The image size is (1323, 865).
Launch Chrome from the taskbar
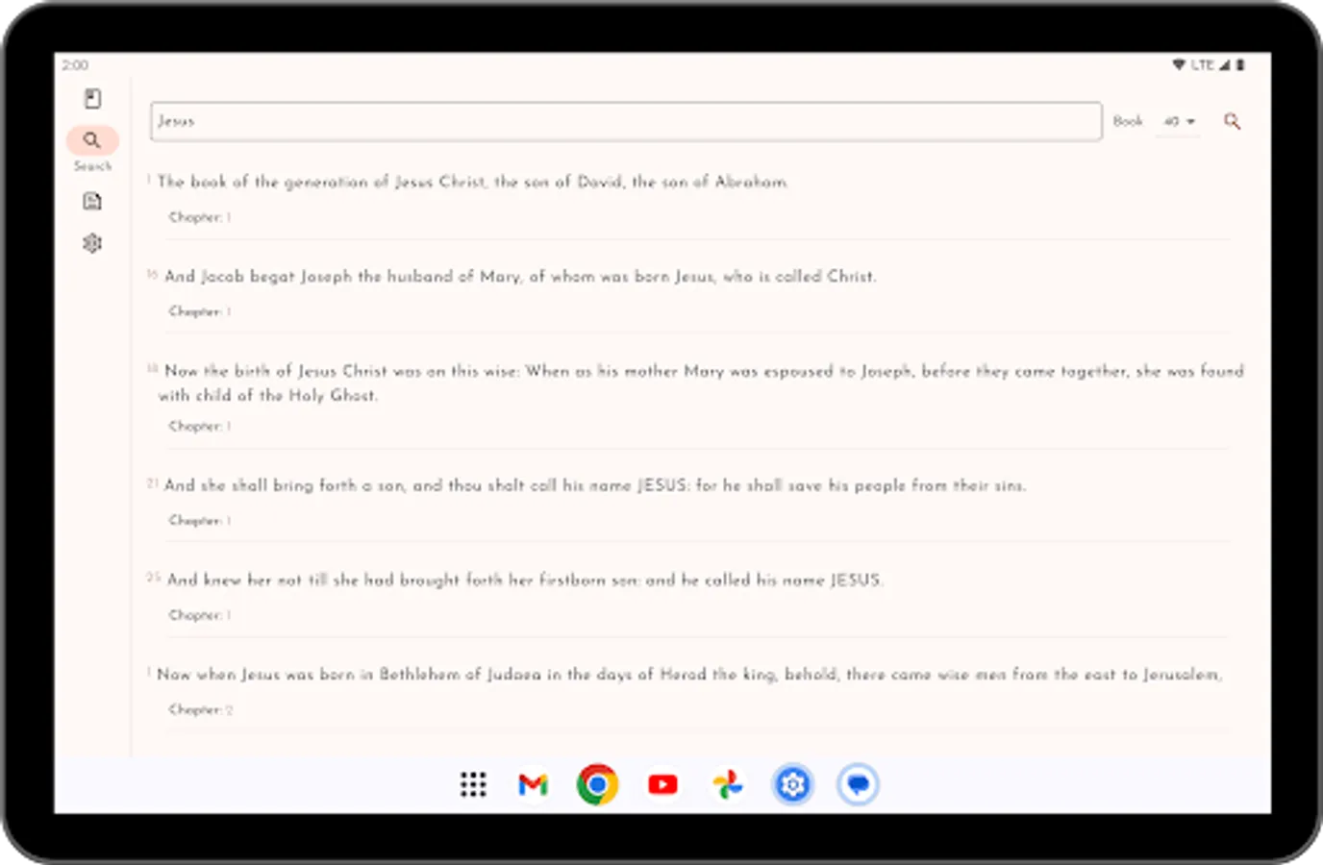point(598,784)
